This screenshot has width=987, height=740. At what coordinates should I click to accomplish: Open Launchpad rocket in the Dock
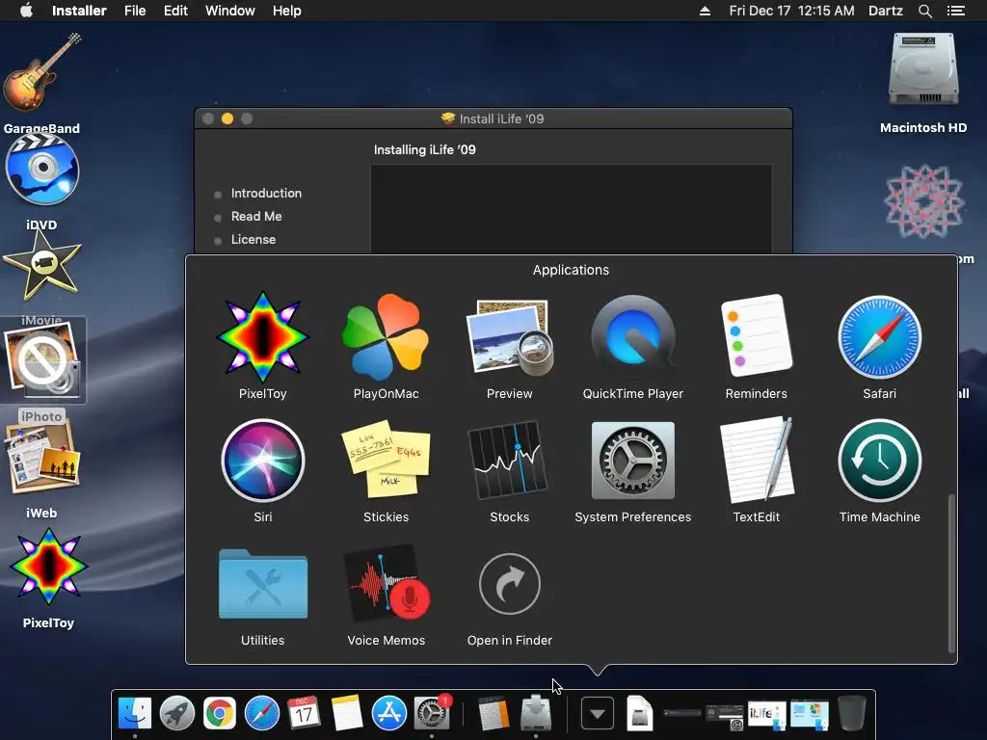pos(177,713)
